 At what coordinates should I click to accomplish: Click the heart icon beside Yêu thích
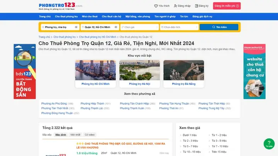(156, 6)
